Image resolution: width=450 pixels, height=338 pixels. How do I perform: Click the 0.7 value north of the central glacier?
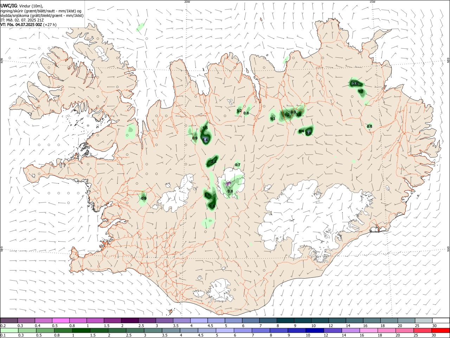(238, 165)
